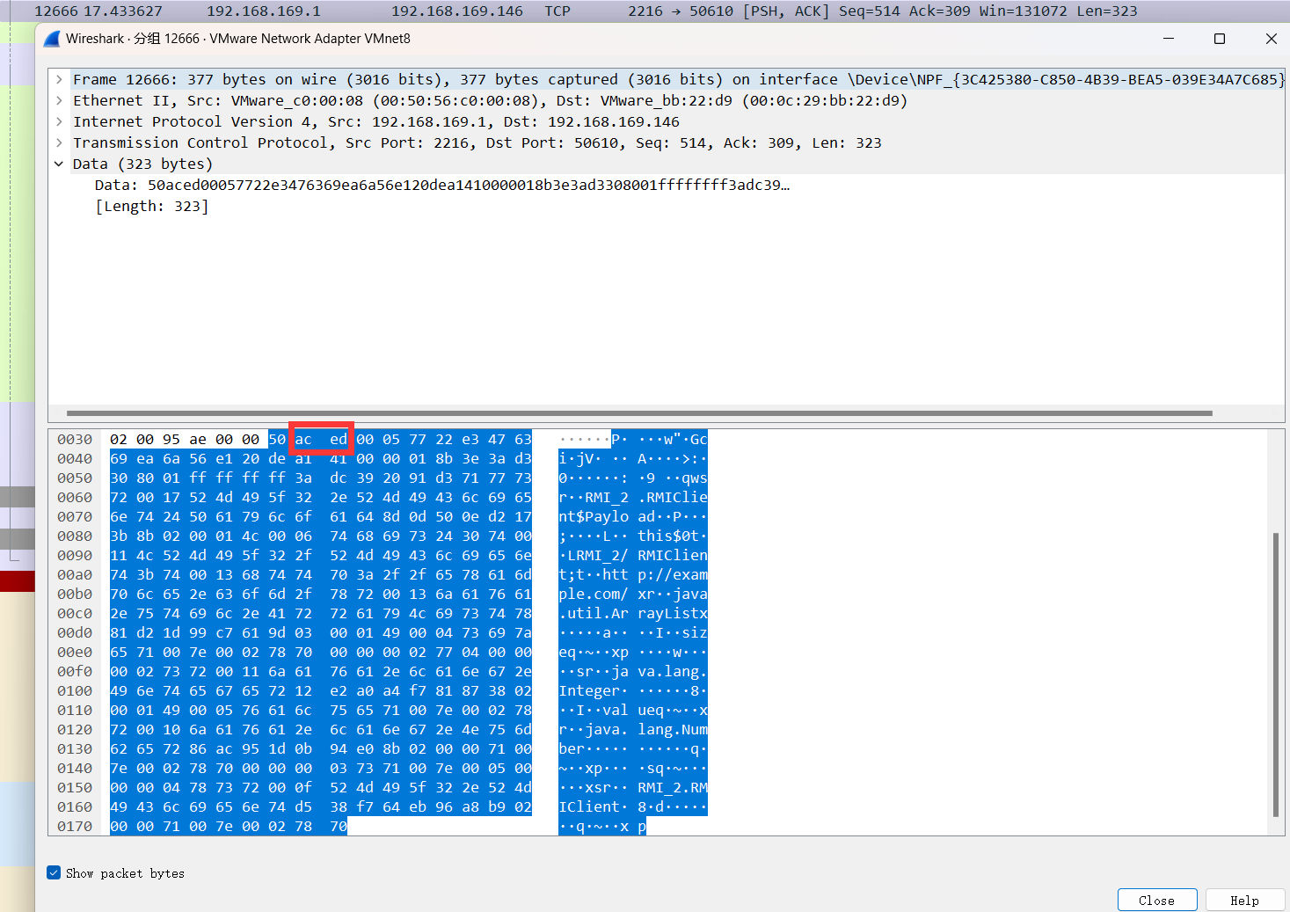Click ASCII text 'Integer·'
This screenshot has height=912, width=1290.
click(x=594, y=690)
